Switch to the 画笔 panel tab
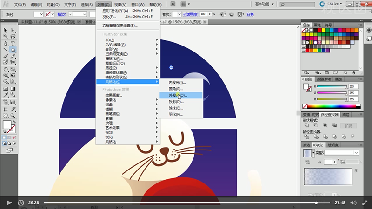The width and height of the screenshot is (372, 209). 317,25
